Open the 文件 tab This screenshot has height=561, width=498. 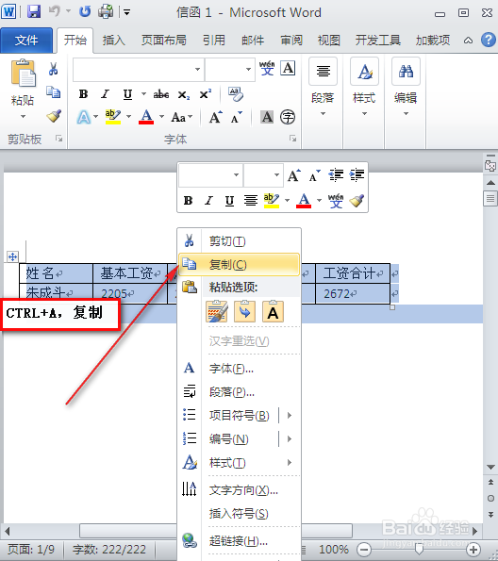(x=26, y=40)
